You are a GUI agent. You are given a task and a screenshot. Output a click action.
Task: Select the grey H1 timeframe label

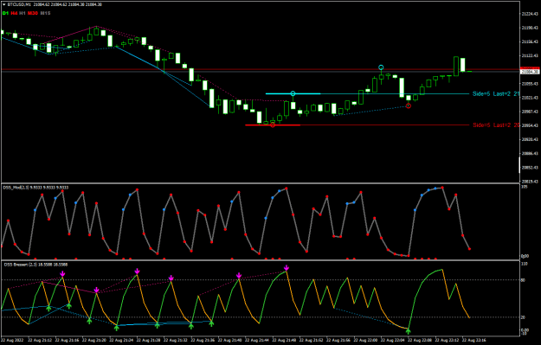[23, 13]
